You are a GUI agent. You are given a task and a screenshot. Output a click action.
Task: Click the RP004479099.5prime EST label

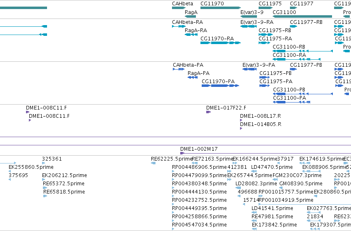coord(199,175)
